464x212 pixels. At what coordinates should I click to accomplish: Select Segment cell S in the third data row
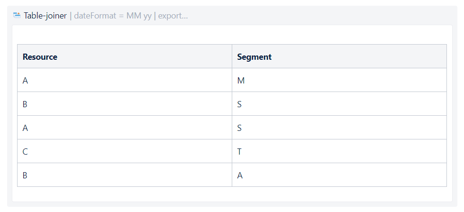pyautogui.click(x=339, y=127)
